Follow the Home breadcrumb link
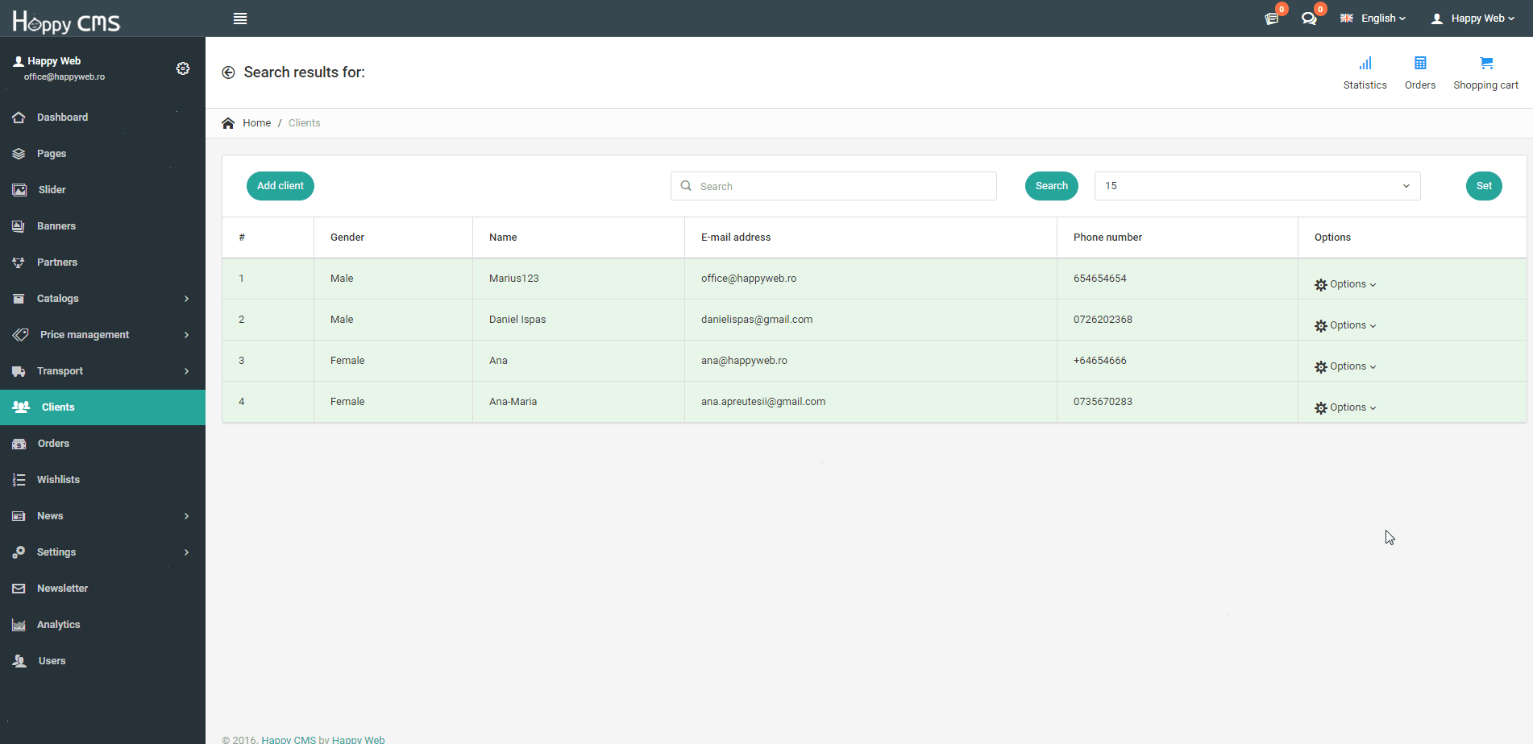1533x744 pixels. [256, 123]
